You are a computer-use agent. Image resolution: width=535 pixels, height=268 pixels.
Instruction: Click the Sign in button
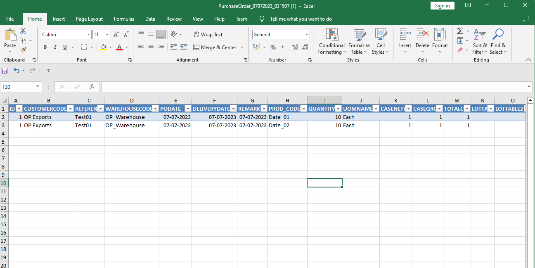tap(442, 6)
